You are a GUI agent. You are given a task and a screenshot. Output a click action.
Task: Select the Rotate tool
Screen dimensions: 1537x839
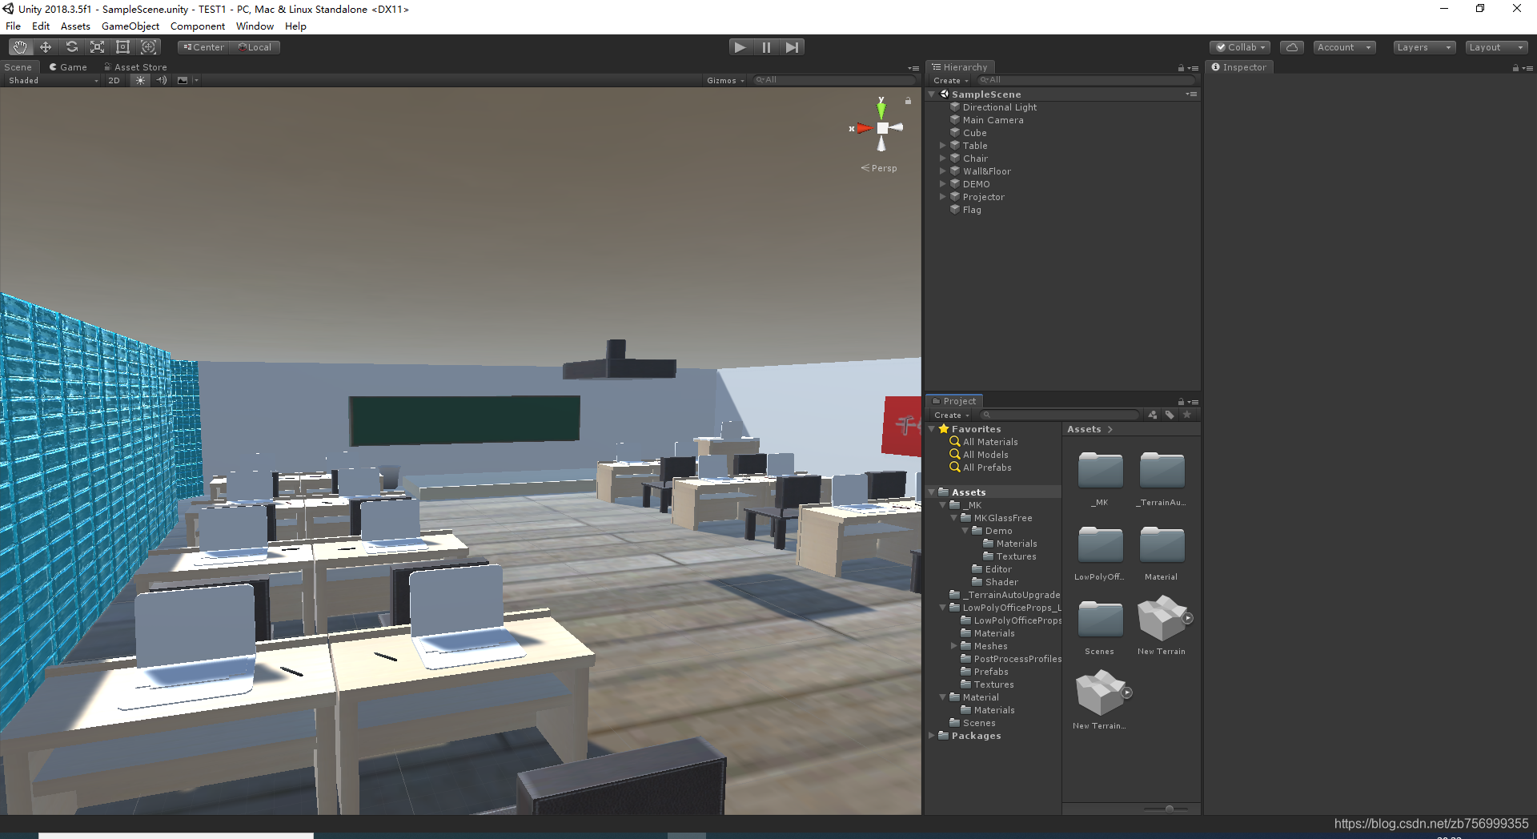(x=71, y=47)
